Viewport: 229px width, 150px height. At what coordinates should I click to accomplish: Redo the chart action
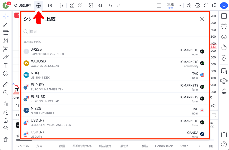(x=119, y=5)
